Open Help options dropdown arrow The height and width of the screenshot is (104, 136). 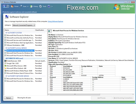(x=52, y=7)
